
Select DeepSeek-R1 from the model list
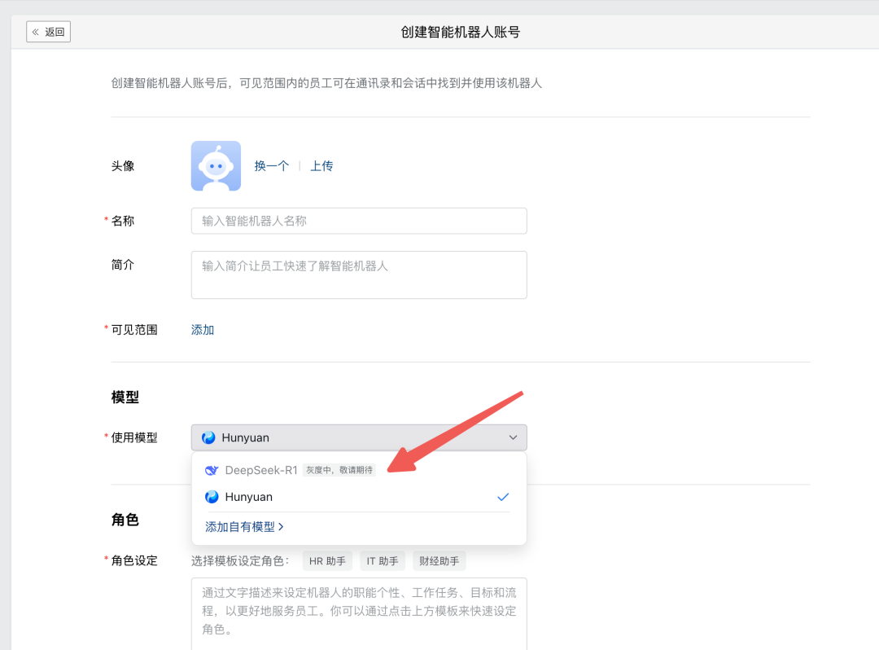coord(260,470)
